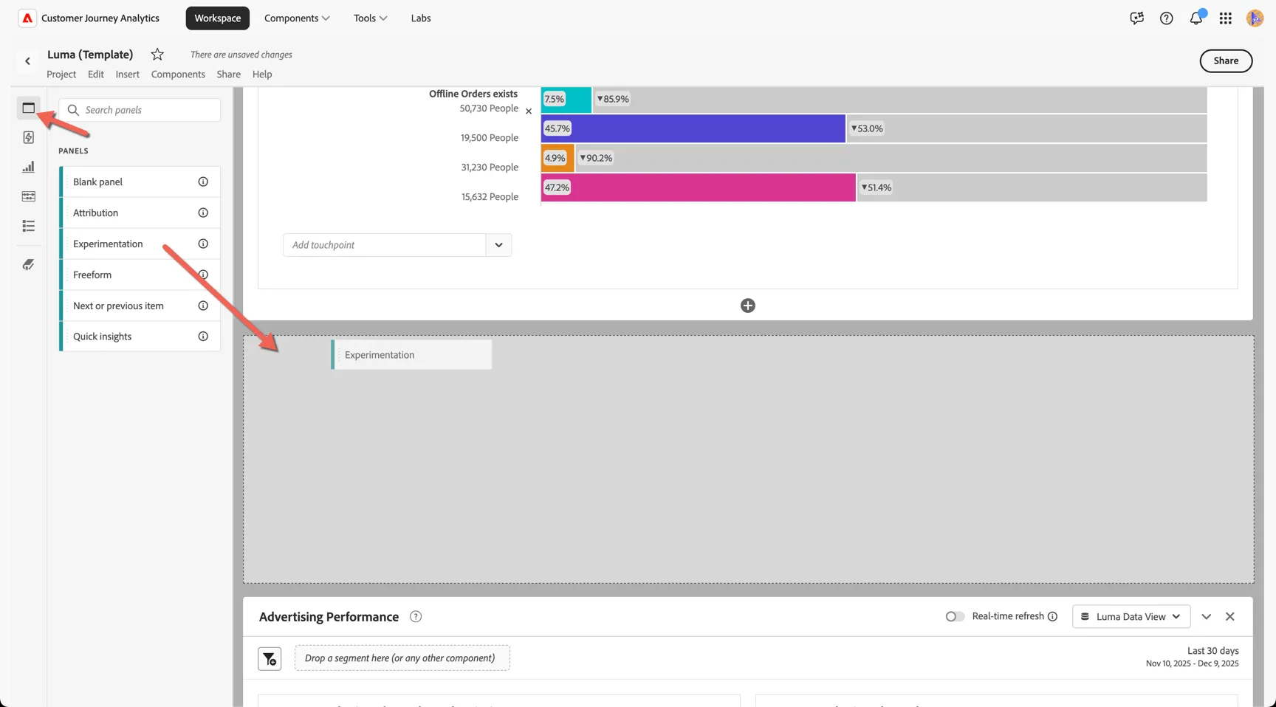The width and height of the screenshot is (1276, 707).
Task: Switch to the Labs tab
Action: point(421,18)
